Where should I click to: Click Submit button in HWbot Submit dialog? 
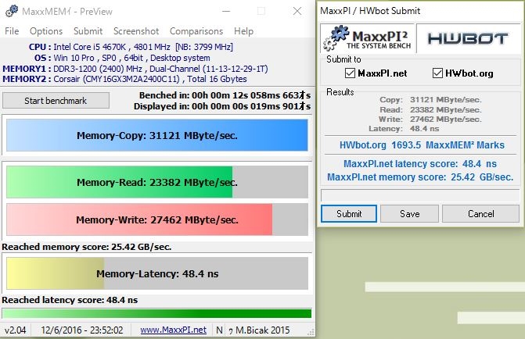[349, 213]
